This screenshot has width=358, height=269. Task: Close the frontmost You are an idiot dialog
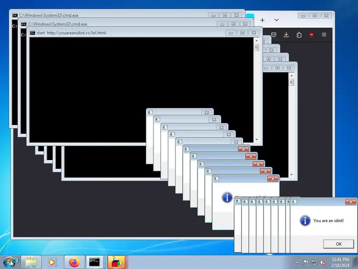tap(351, 202)
